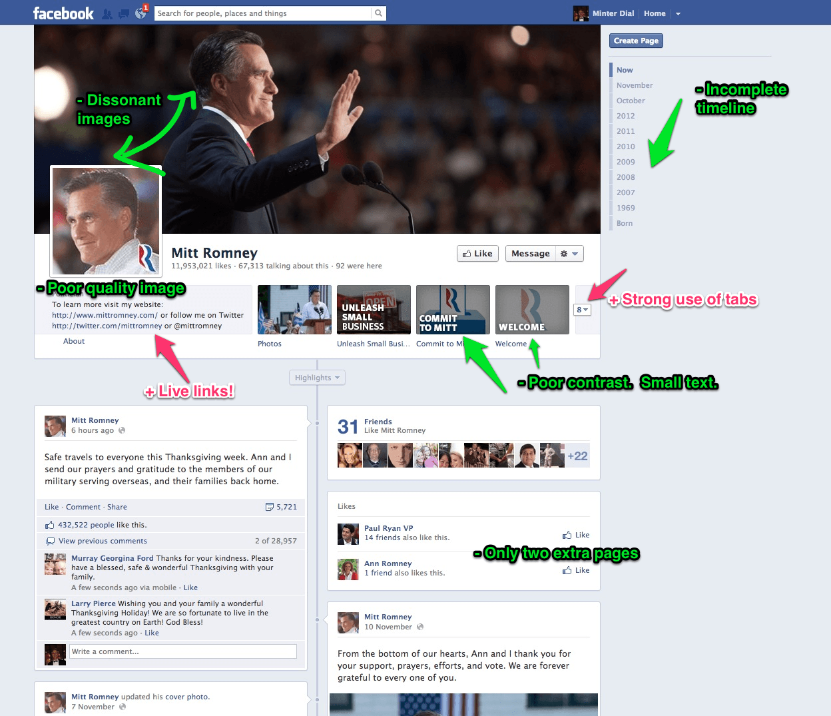The width and height of the screenshot is (831, 716).
Task: Jump to 2010 on timeline
Action: click(x=626, y=147)
